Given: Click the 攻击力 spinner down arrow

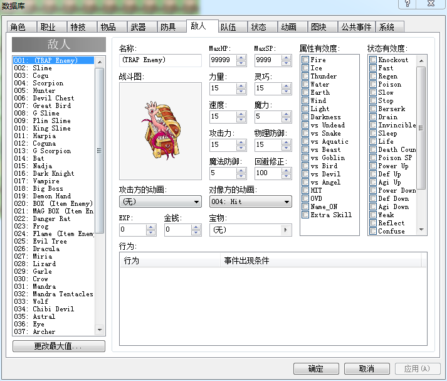Looking at the screenshot, I should (241, 148).
